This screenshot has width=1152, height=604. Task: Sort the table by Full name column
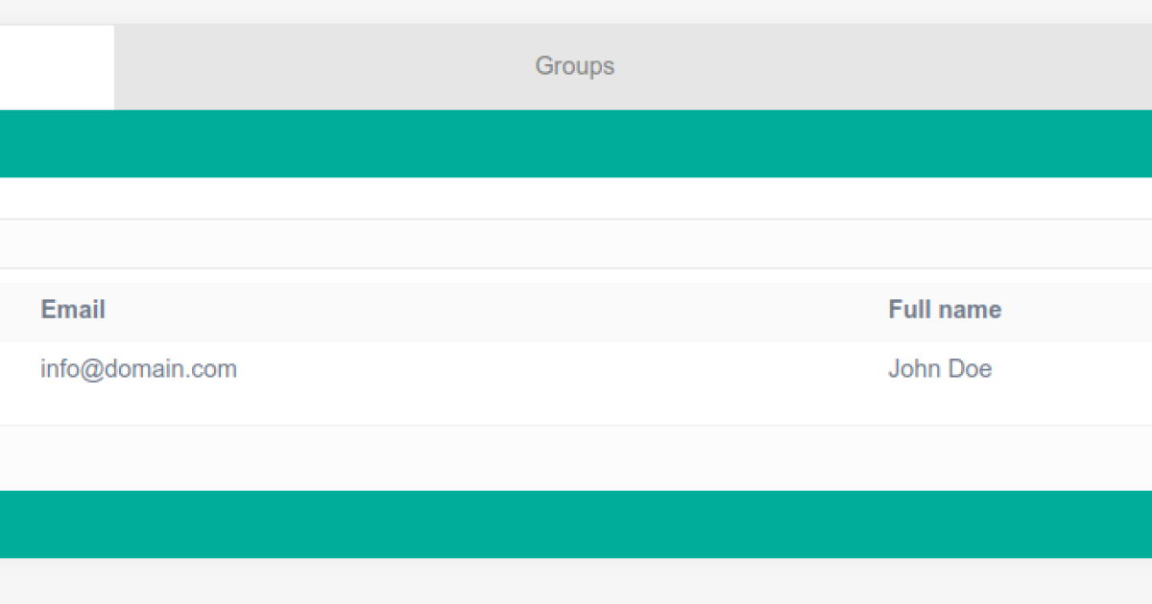945,310
